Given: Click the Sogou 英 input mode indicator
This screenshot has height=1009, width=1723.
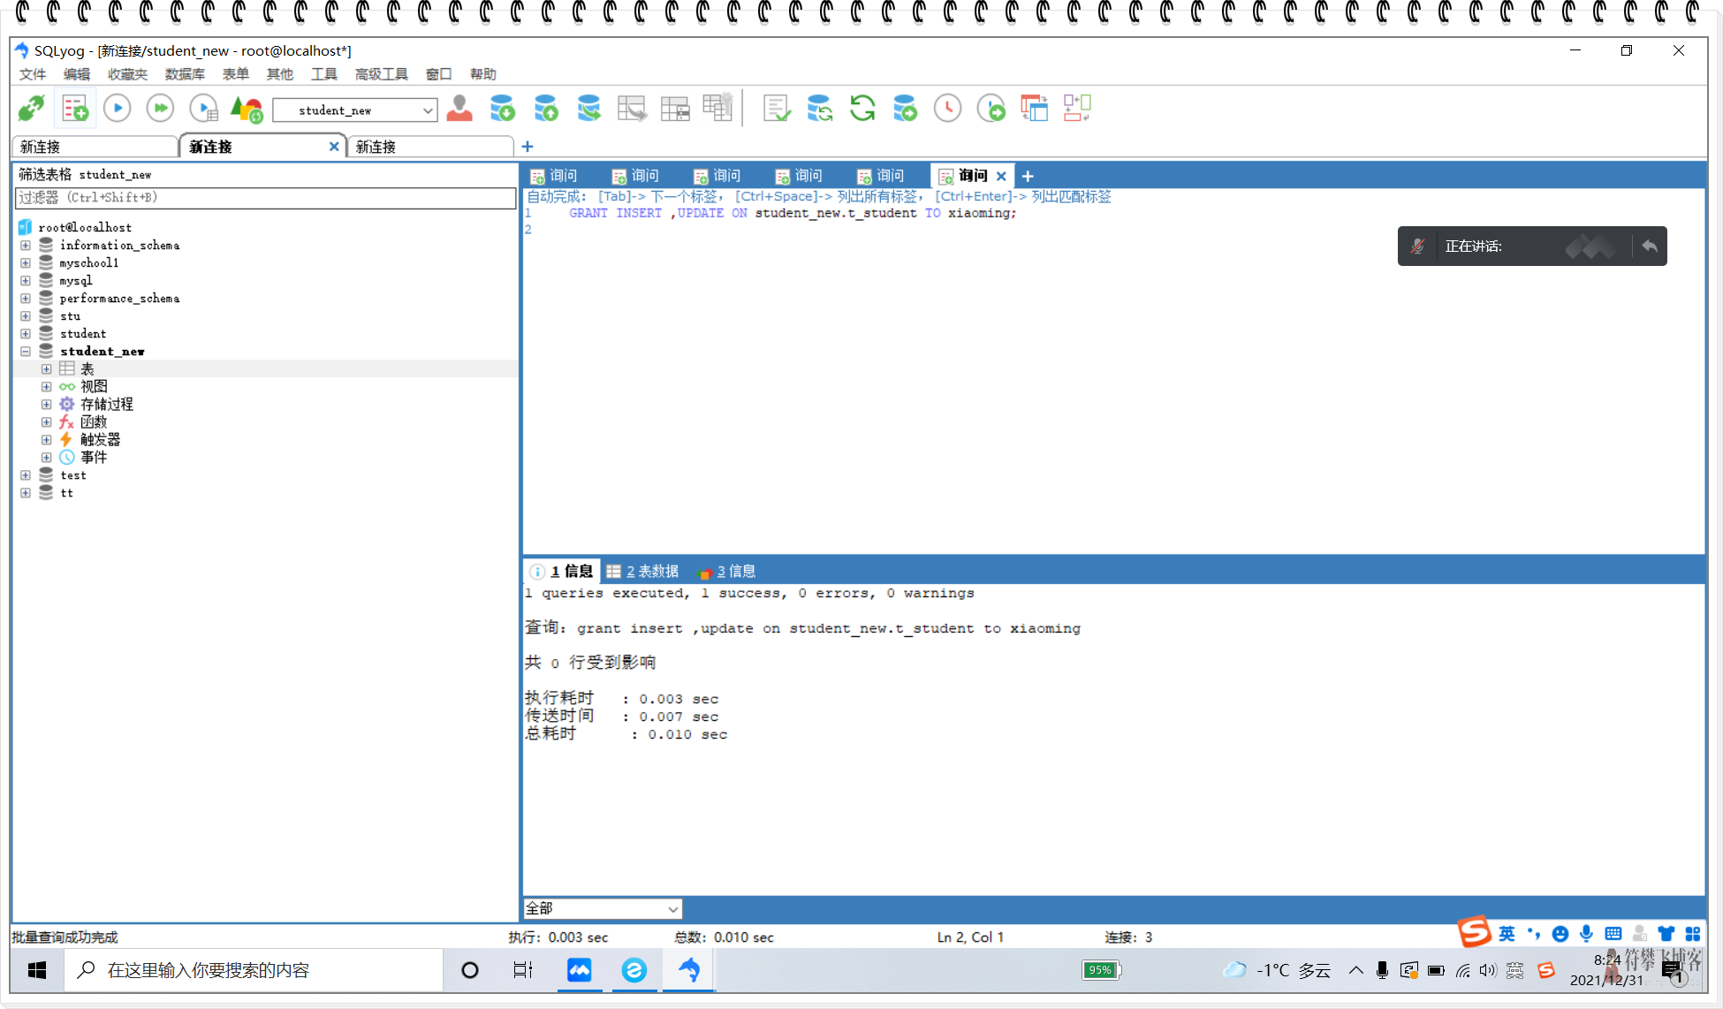Looking at the screenshot, I should (x=1507, y=934).
